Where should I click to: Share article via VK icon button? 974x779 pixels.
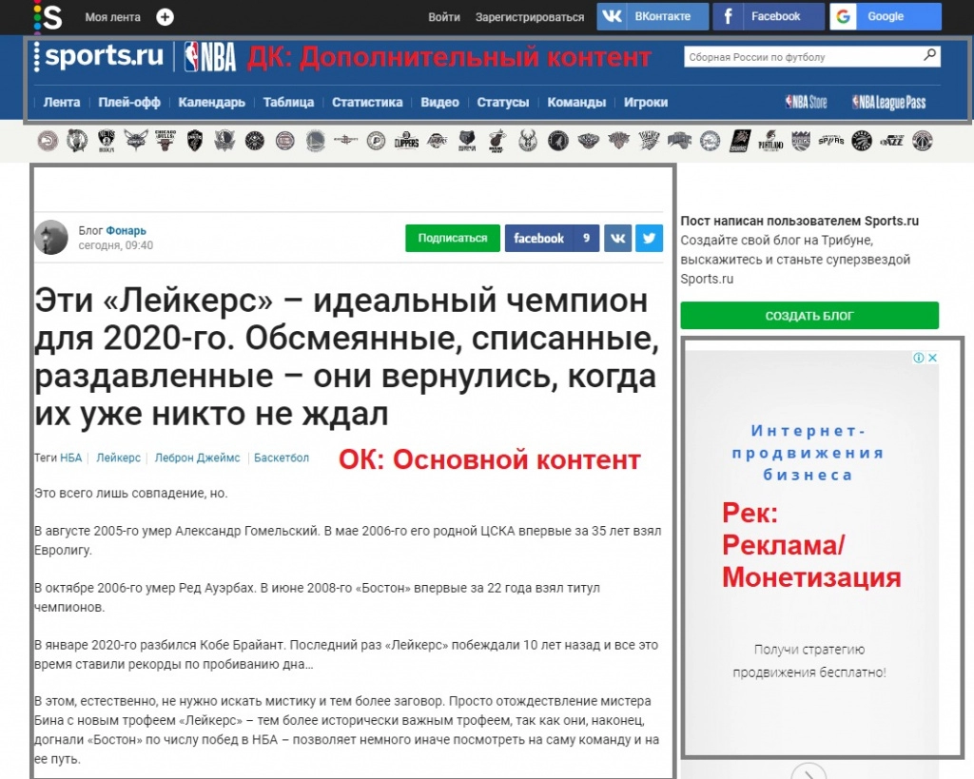pos(617,238)
